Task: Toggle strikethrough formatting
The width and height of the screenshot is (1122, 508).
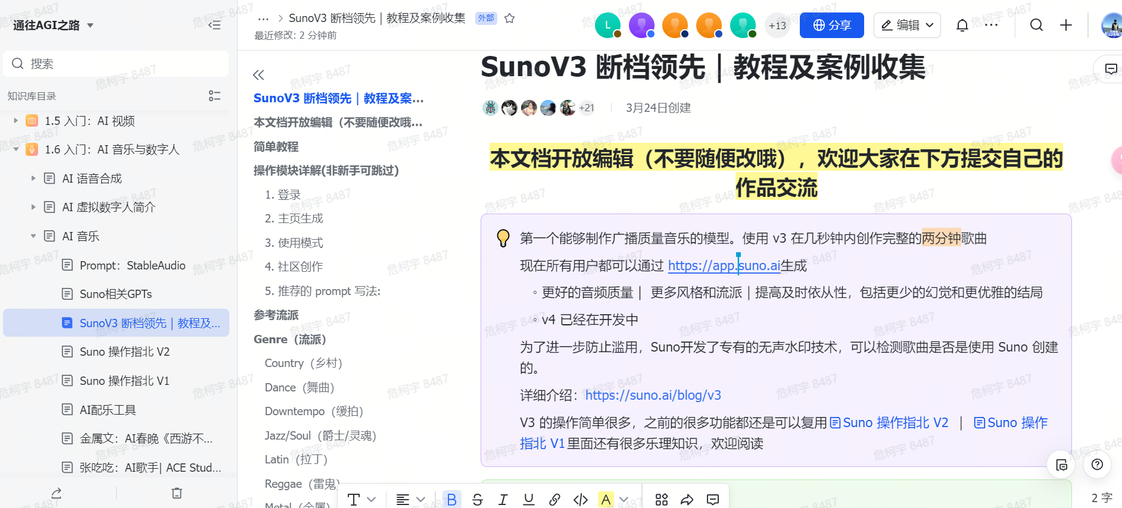Action: click(477, 499)
